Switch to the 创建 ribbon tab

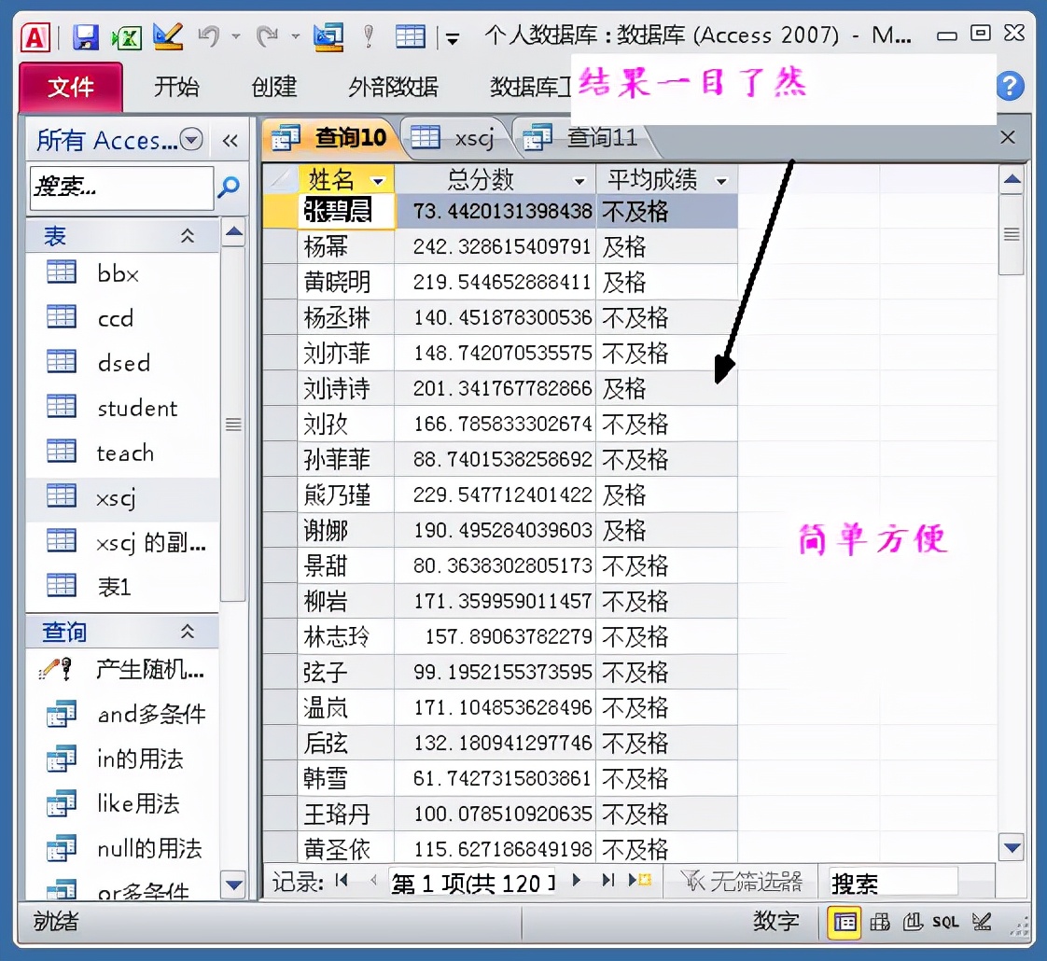273,87
